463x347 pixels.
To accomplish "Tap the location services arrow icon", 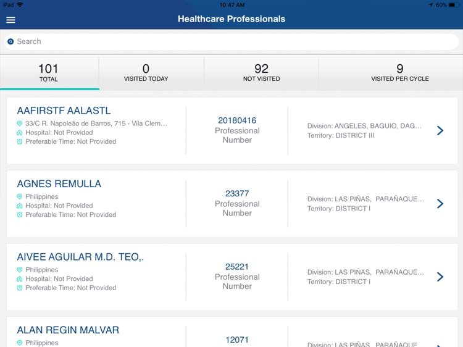I will (431, 5).
